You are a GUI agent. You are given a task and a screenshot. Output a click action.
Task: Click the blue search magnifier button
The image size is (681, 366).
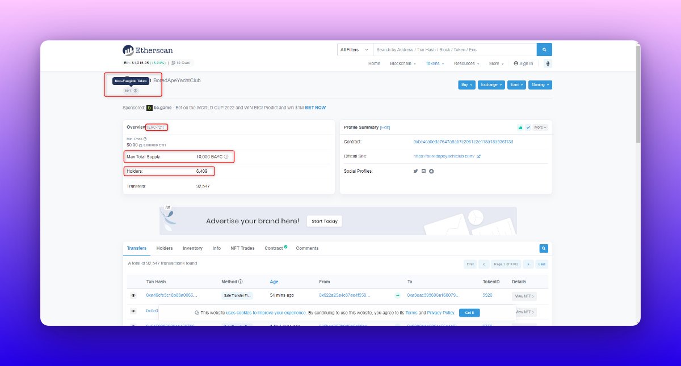[x=544, y=49]
